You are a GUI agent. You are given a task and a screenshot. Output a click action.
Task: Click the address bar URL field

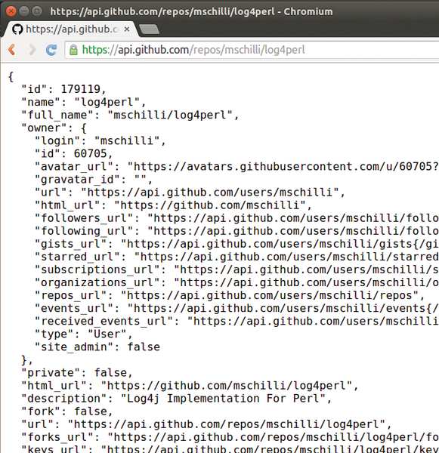[252, 50]
